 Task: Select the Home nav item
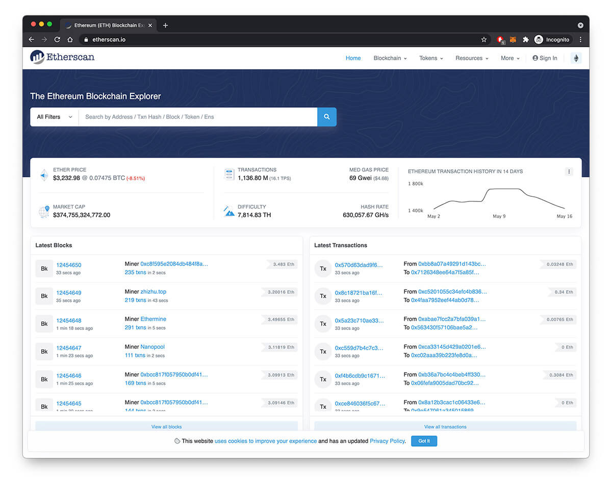click(x=353, y=58)
